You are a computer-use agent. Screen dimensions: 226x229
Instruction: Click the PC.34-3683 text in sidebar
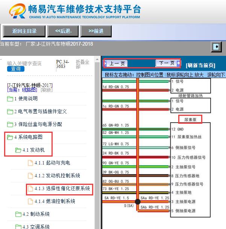click(63, 64)
